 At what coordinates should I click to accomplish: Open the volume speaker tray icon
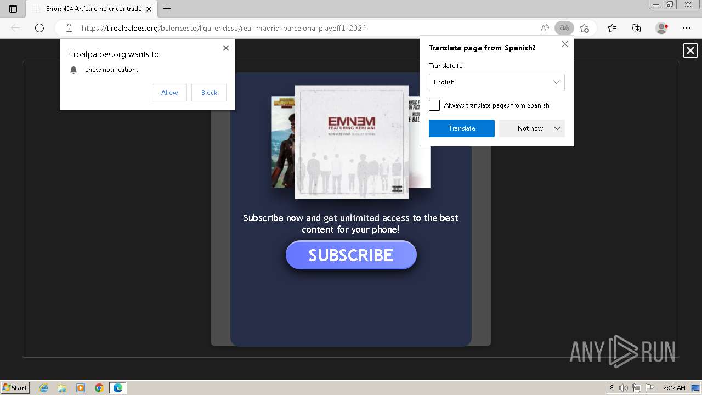[x=624, y=388]
